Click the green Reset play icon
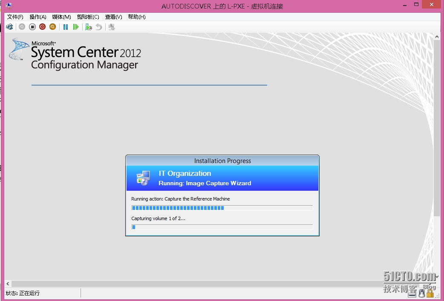Viewport: 444px width, 301px height. (75, 27)
